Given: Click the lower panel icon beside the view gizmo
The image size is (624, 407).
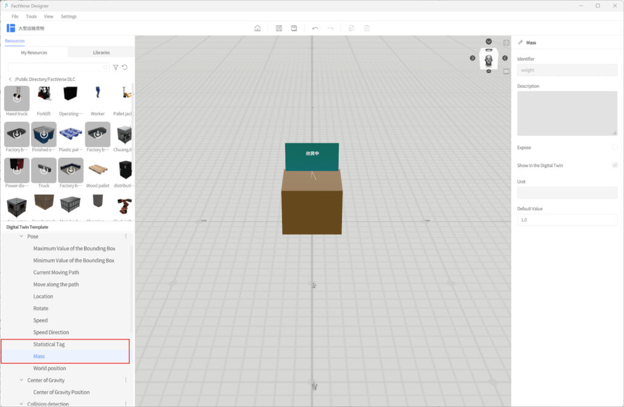Looking at the screenshot, I should [506, 72].
